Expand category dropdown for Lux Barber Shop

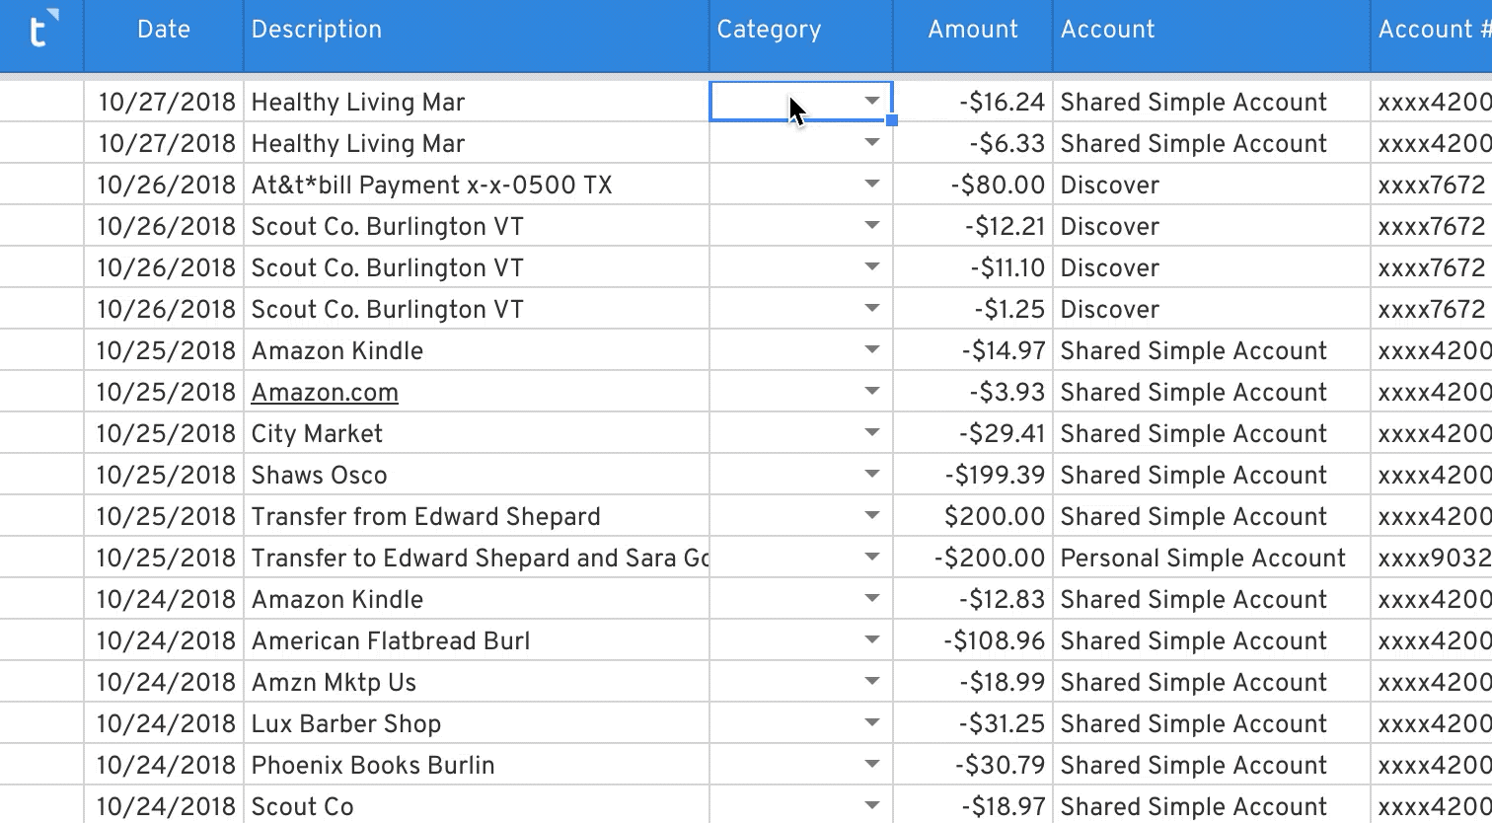tap(872, 723)
